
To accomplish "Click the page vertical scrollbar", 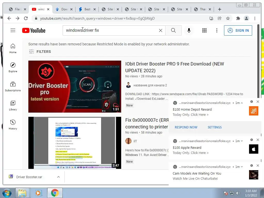I will [258, 61].
